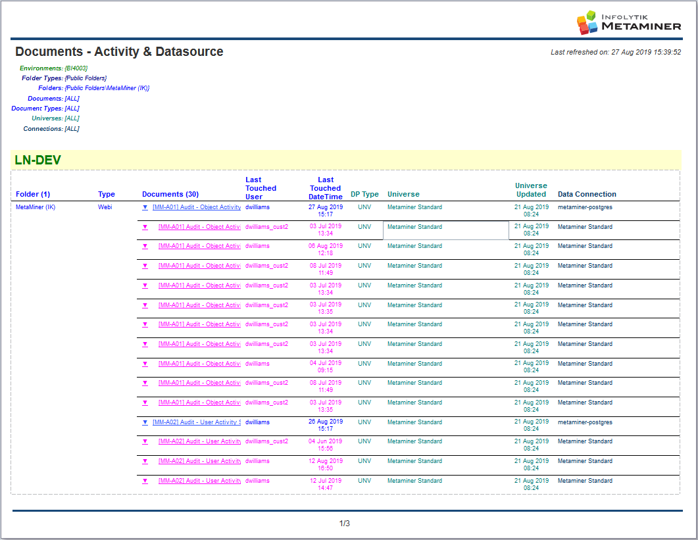The height and width of the screenshot is (540, 698).
Task: Click Folders: {Public Folders\MetaMiner (IK)} filter line
Action: [x=94, y=87]
